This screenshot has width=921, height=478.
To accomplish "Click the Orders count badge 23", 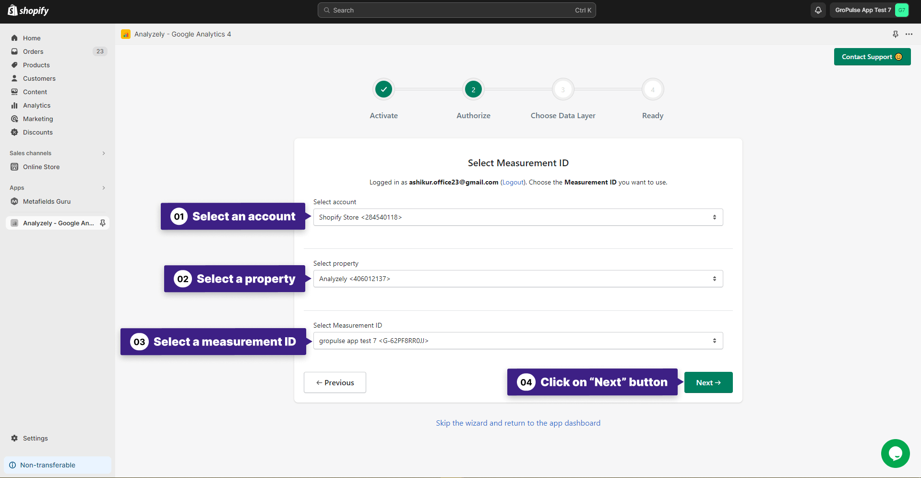I will [100, 51].
